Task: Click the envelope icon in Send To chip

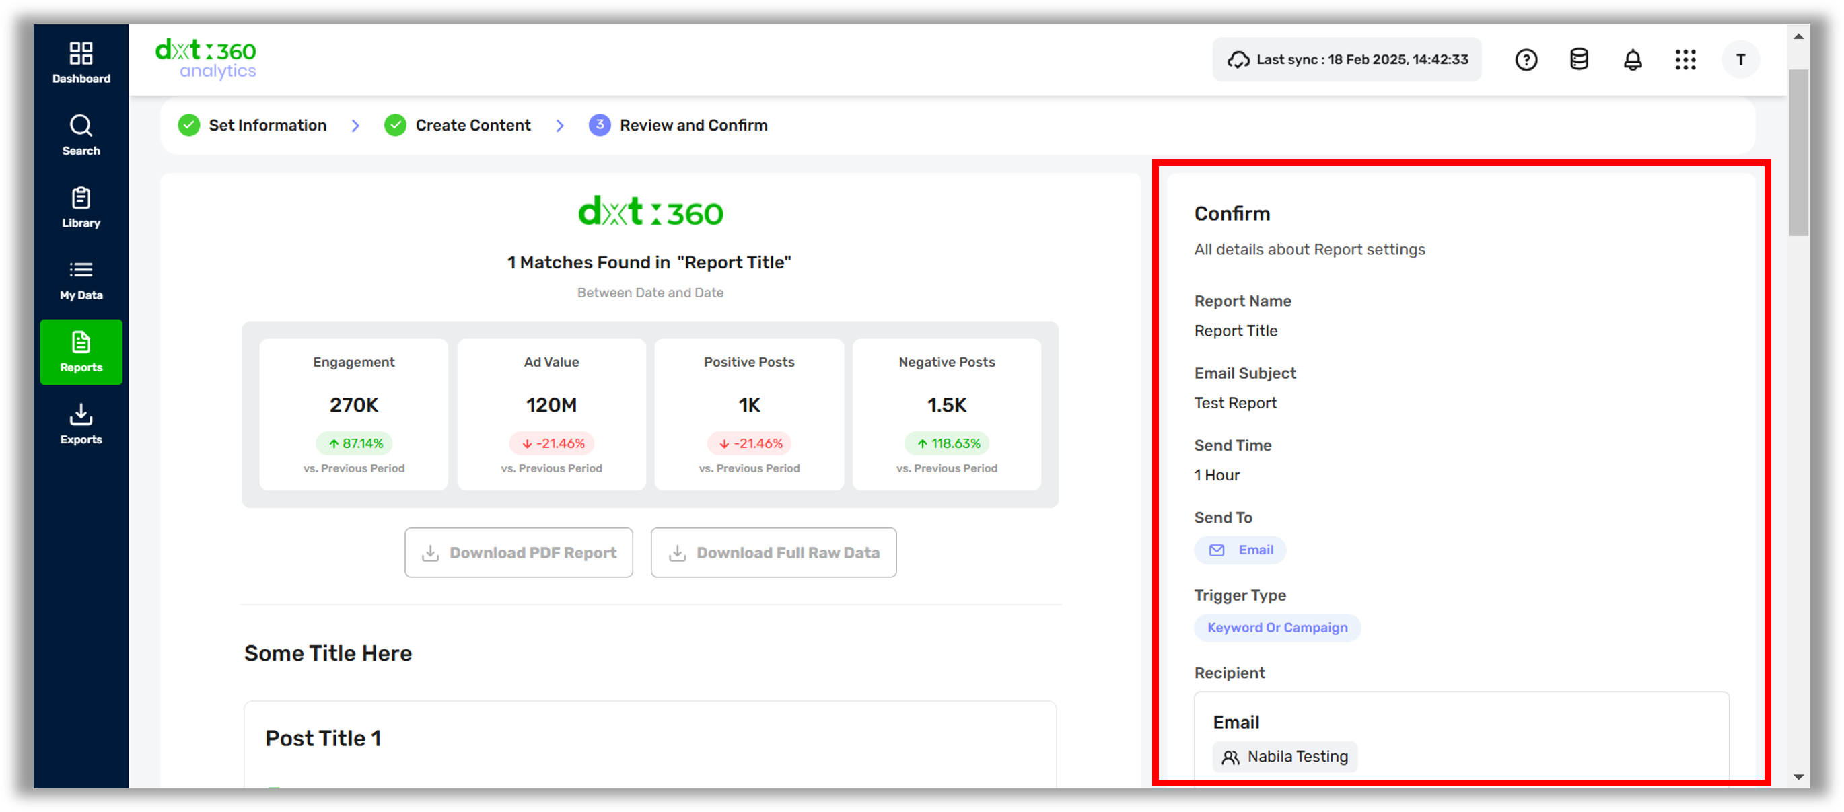Action: [1216, 550]
